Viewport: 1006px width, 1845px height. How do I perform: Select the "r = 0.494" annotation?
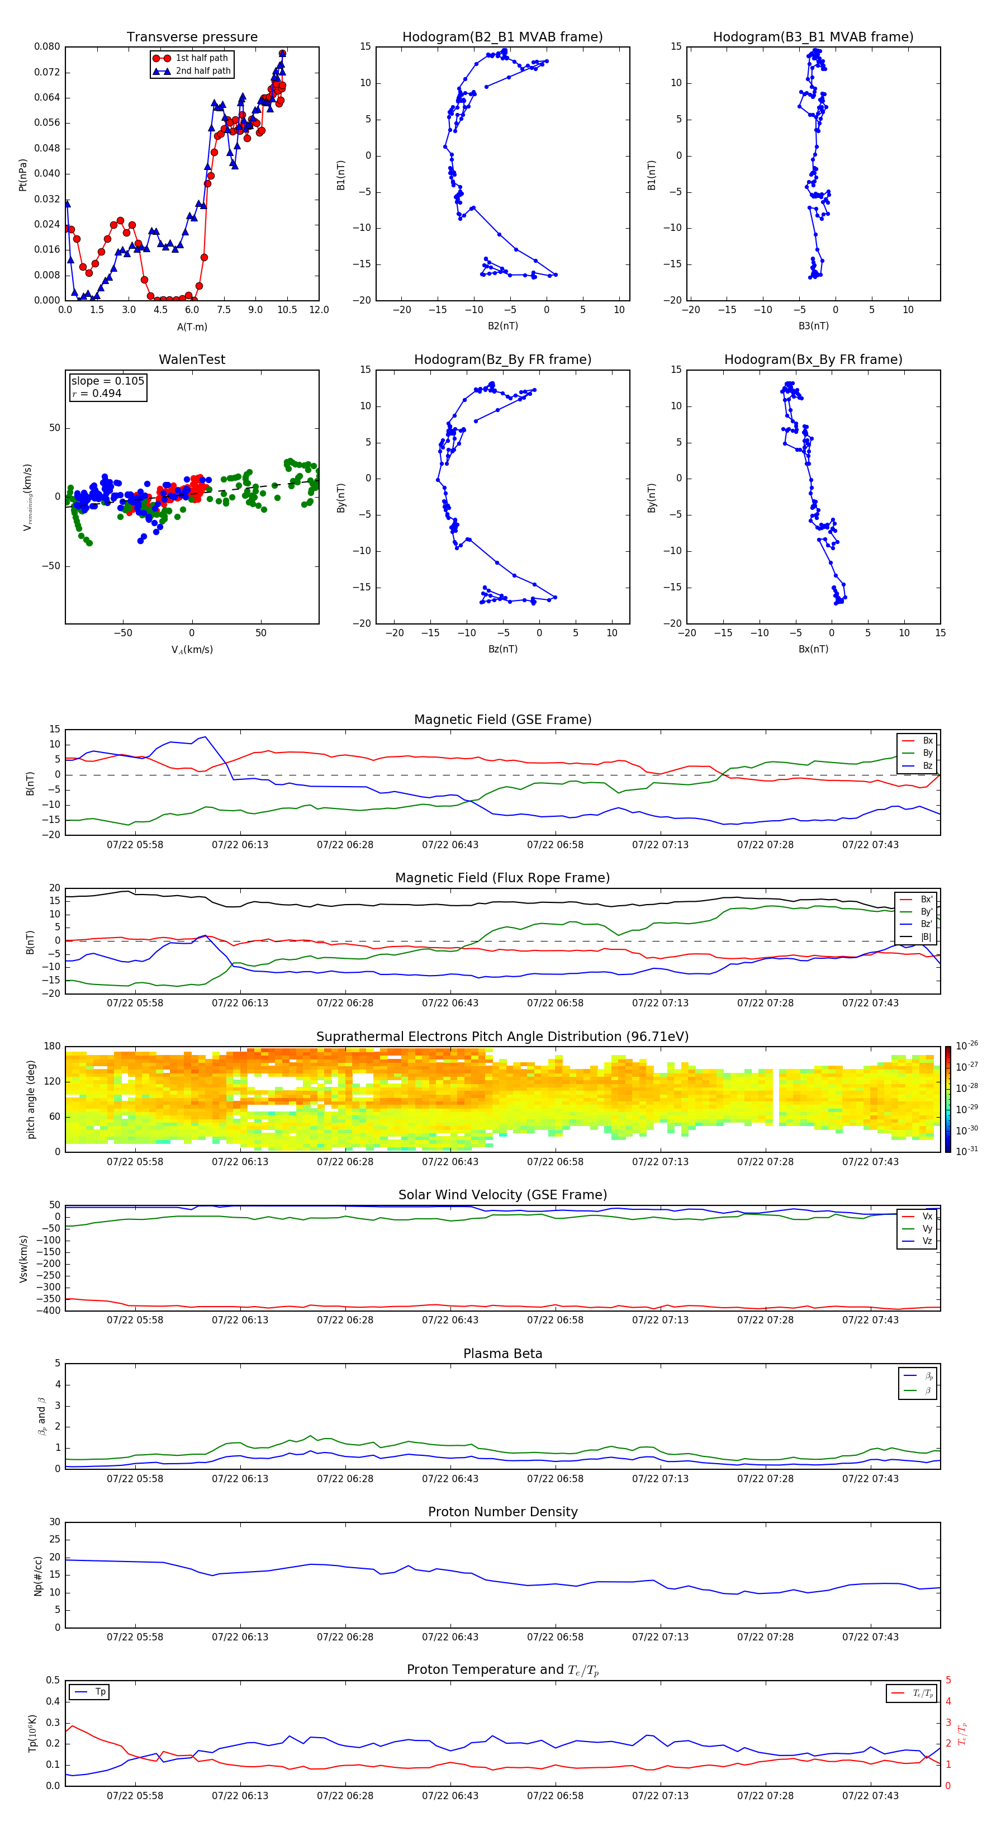[x=97, y=393]
